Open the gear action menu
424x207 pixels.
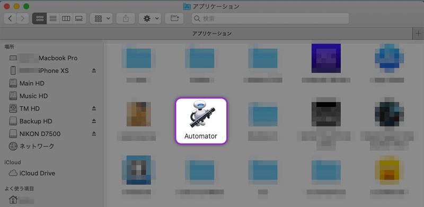[150, 19]
